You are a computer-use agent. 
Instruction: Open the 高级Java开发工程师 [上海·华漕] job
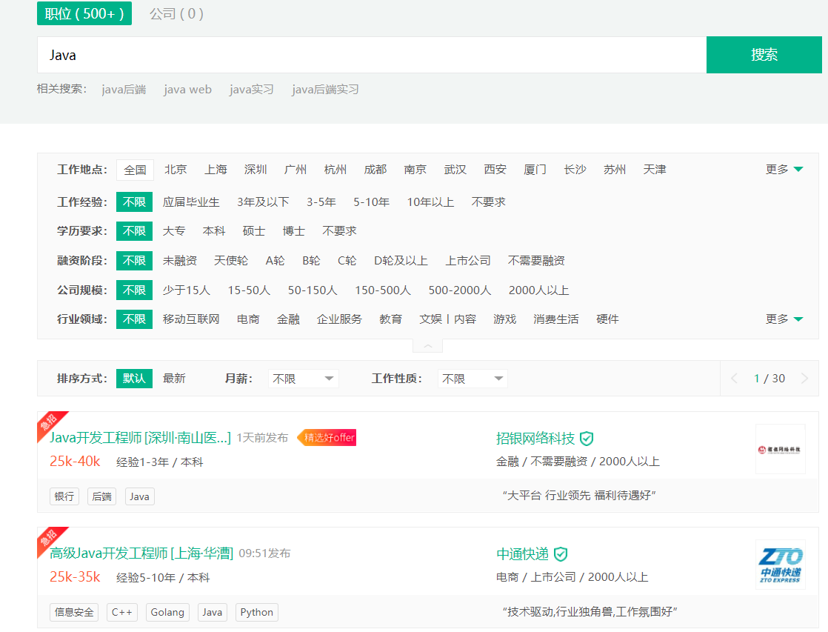[141, 553]
